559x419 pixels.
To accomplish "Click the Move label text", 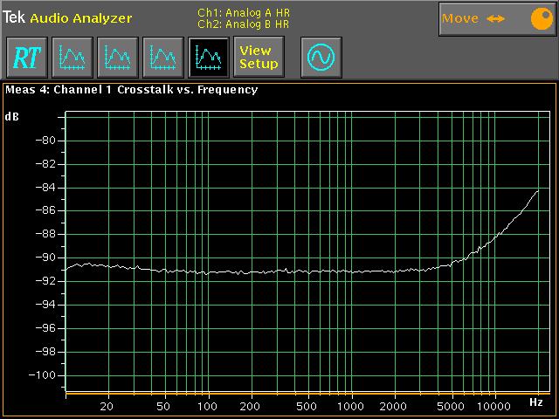I will tap(460, 18).
